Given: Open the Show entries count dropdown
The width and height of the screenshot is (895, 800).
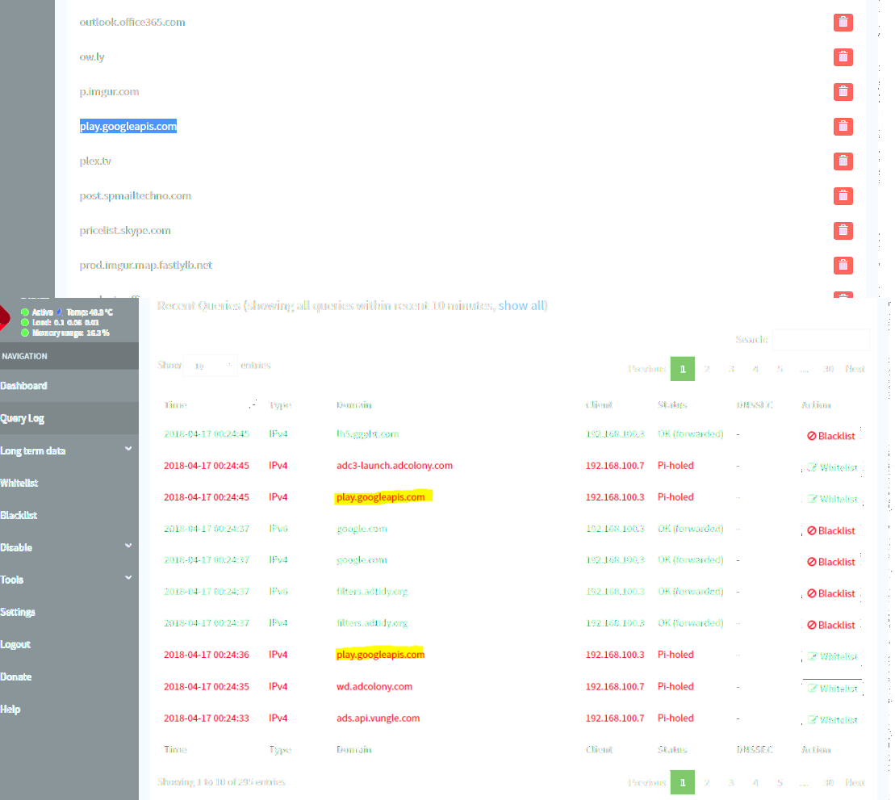Looking at the screenshot, I should [211, 366].
